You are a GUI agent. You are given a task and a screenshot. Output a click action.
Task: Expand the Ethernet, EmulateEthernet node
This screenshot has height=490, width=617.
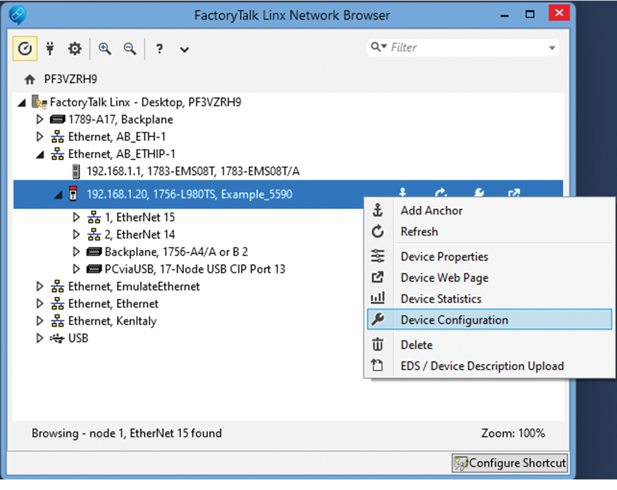(x=40, y=286)
